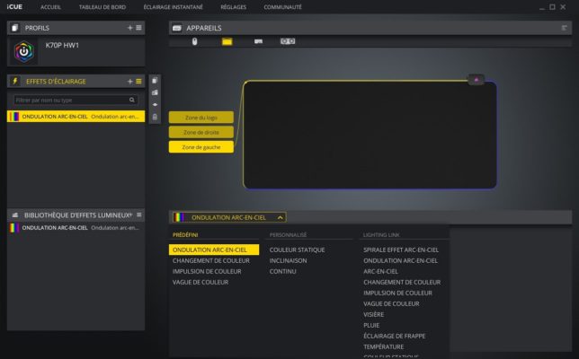Select the yellow mouse pad device icon
The width and height of the screenshot is (579, 359).
click(x=227, y=41)
